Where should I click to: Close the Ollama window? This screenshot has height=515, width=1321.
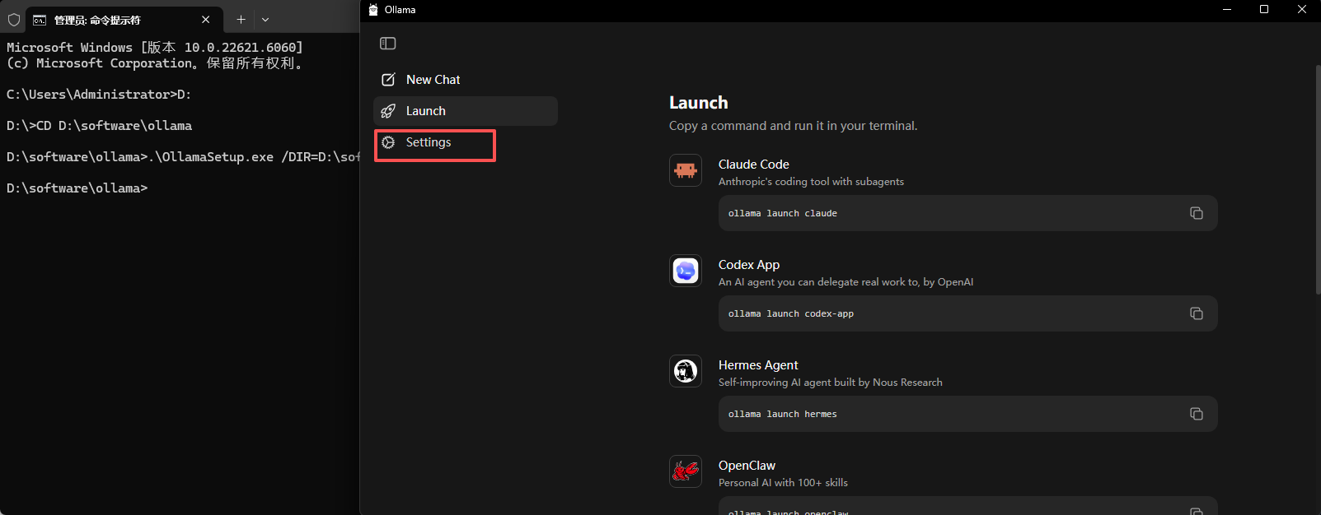point(1302,10)
